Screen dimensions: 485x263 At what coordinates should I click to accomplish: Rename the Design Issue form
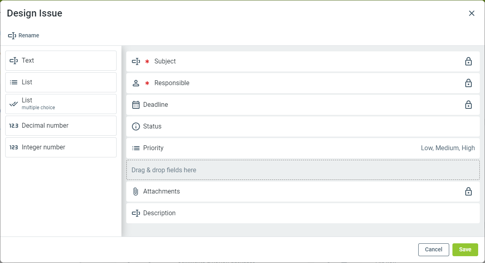24,35
